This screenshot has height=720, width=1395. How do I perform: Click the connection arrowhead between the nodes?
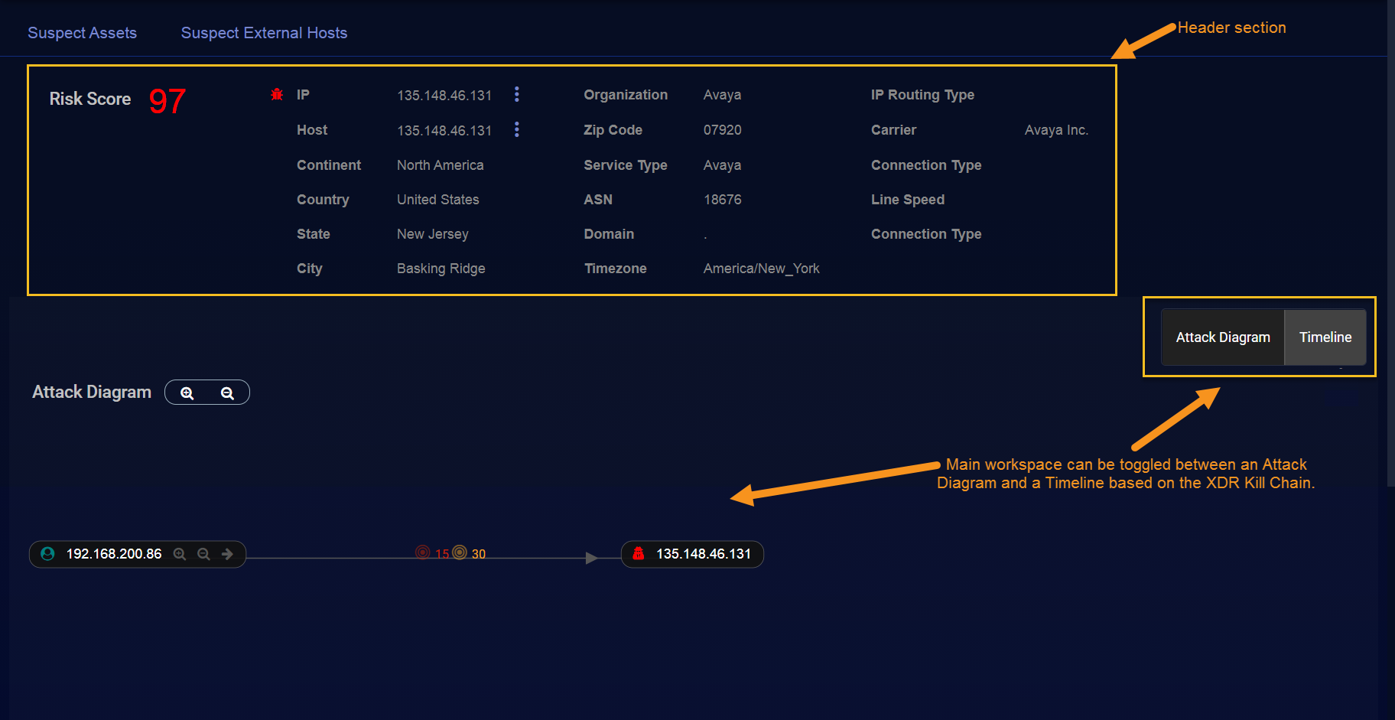coord(591,559)
